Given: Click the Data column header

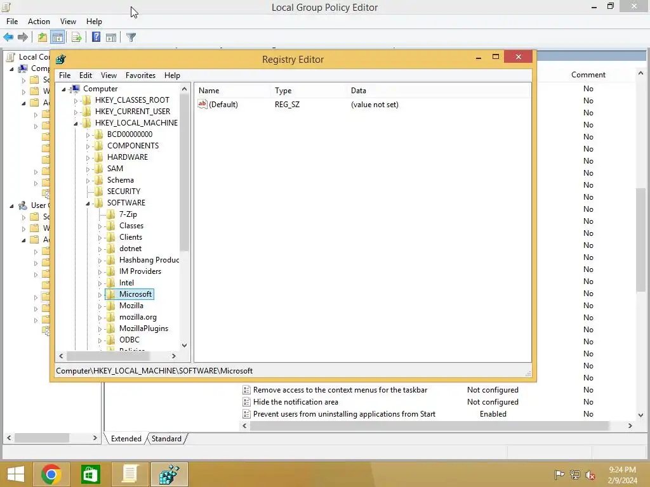Looking at the screenshot, I should (438, 91).
